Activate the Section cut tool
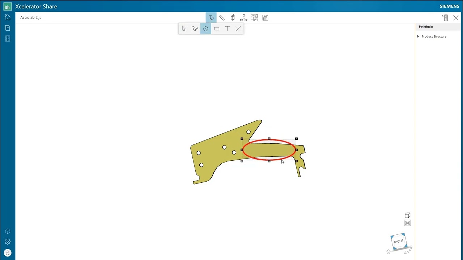 click(x=233, y=18)
